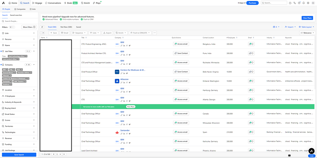Open the Table Layout dropdown
Screen dimensions: 317x158
(x=307, y=27)
